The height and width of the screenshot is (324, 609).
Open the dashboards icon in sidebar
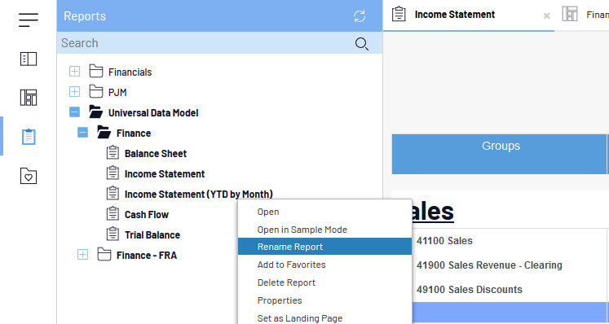[29, 98]
